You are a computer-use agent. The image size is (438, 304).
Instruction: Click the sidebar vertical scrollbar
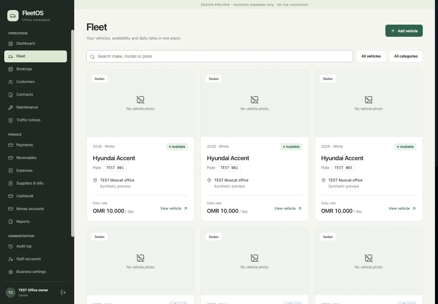[x=72, y=133]
